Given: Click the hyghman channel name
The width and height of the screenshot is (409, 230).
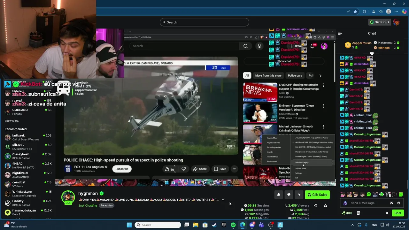Looking at the screenshot, I should coord(88,194).
